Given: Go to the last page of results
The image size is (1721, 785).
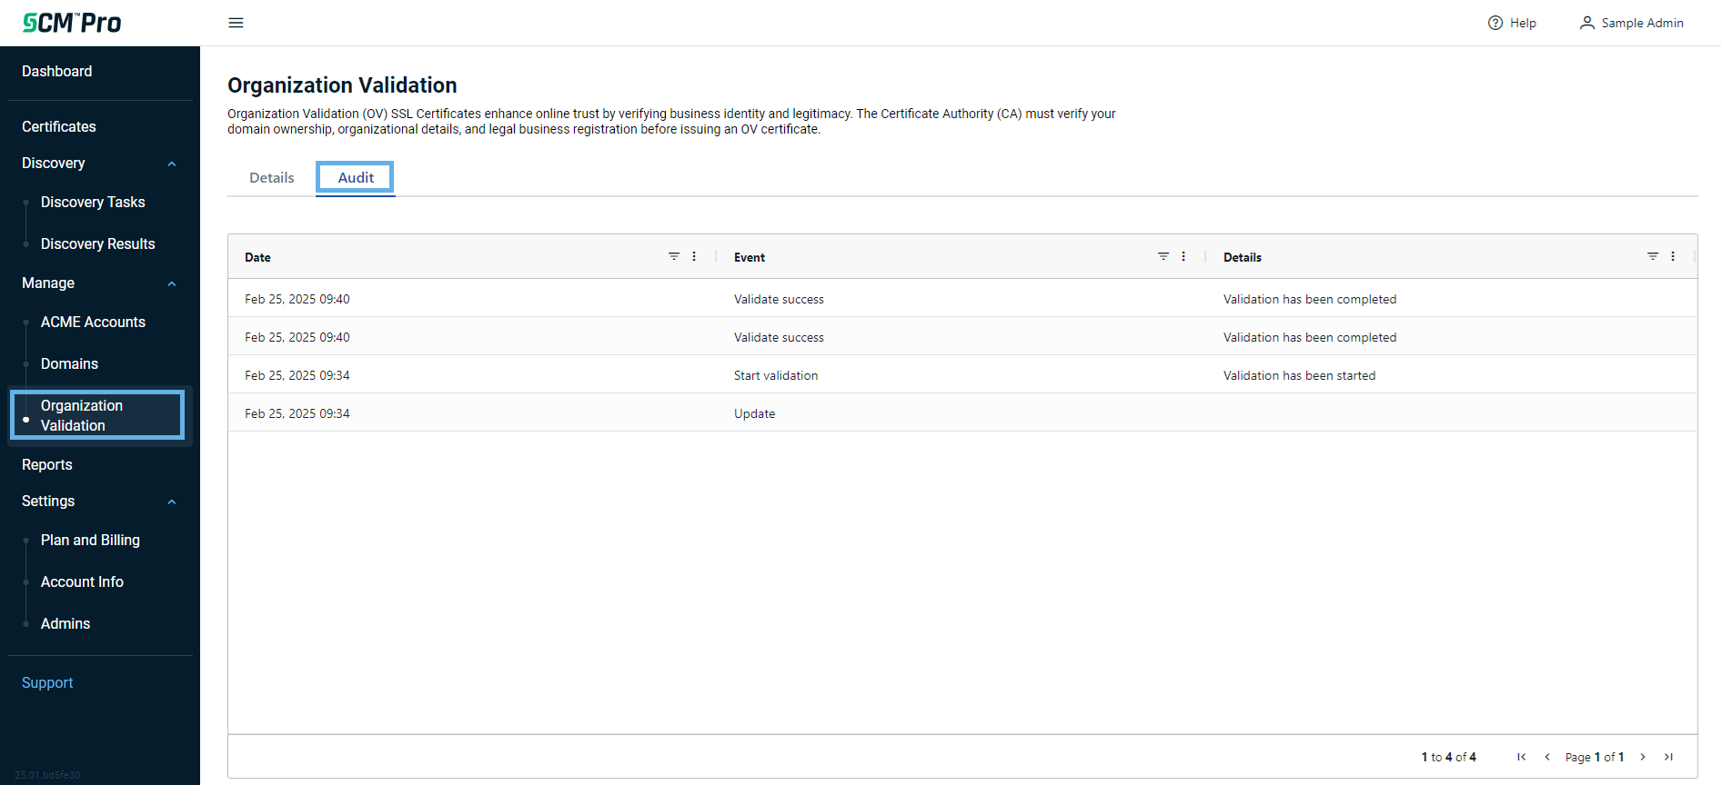Looking at the screenshot, I should pyautogui.click(x=1668, y=757).
